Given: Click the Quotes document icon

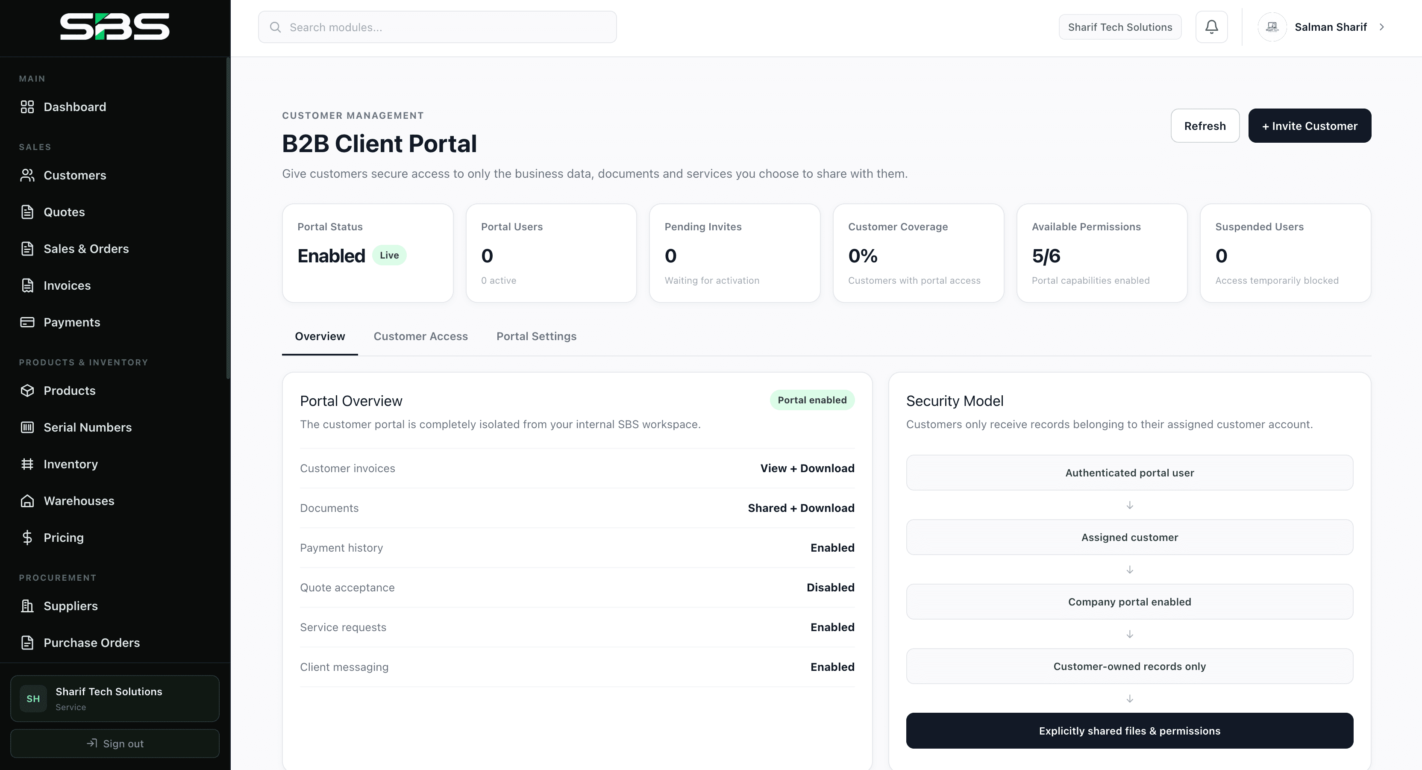Looking at the screenshot, I should (x=27, y=212).
